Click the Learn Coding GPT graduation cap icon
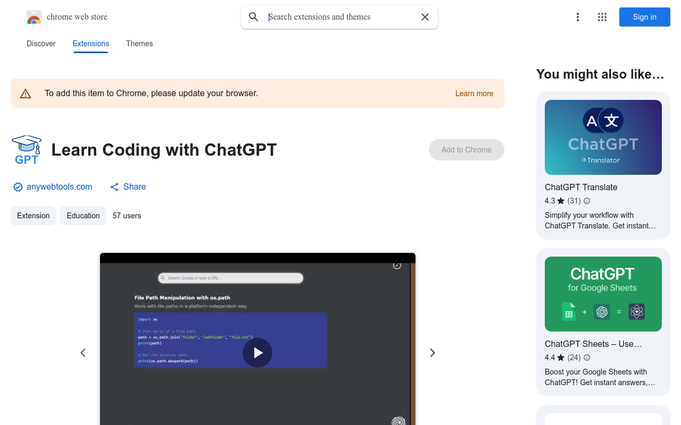 27,150
